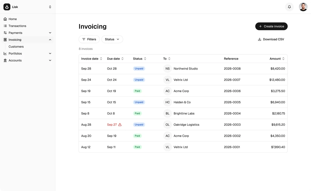Image resolution: width=311 pixels, height=191 pixels.
Task: Click amount $7,890.40
Action: pos(278,147)
